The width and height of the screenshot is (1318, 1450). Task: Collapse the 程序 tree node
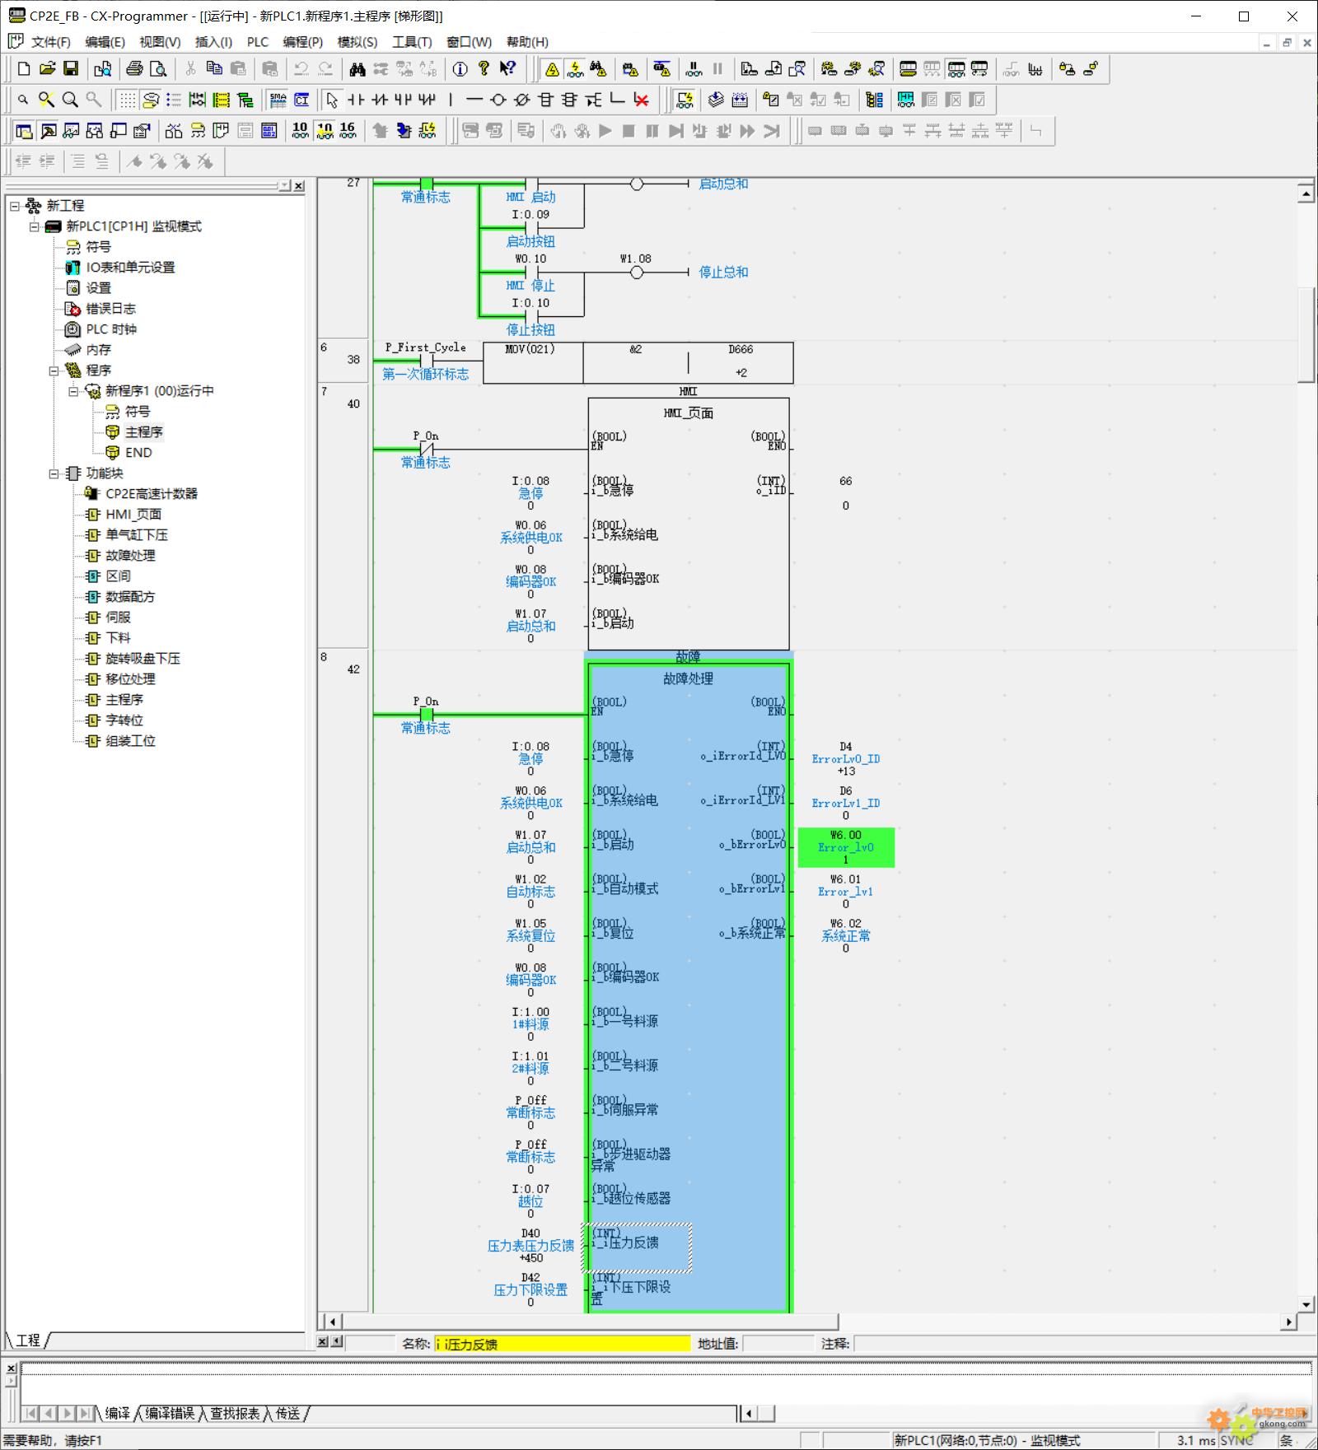pyautogui.click(x=54, y=371)
